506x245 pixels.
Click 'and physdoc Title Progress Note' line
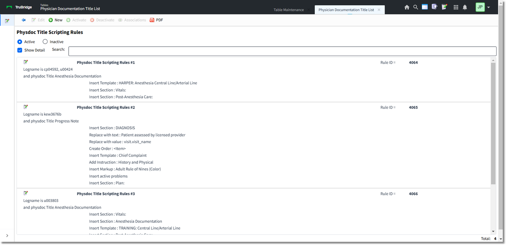coord(51,121)
